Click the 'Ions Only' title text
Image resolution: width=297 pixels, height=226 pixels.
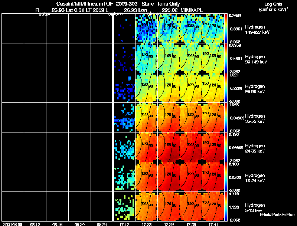click(169, 4)
